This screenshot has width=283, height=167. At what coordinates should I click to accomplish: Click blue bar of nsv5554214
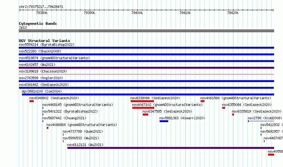146,48
